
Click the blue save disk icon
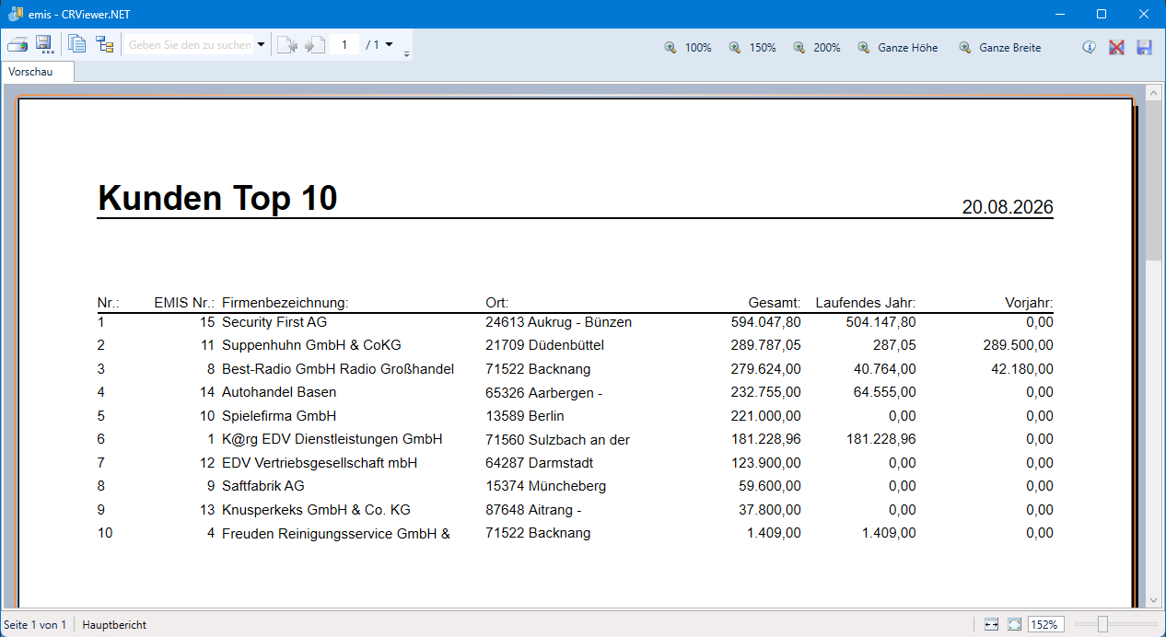pyautogui.click(x=1144, y=47)
